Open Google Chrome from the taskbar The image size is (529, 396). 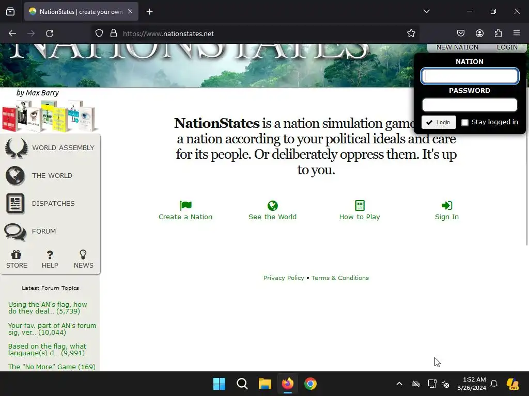[x=310, y=384]
